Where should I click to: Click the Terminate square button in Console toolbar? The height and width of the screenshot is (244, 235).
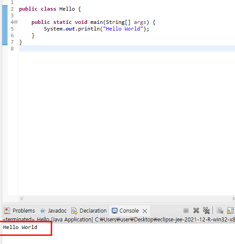(x=186, y=211)
